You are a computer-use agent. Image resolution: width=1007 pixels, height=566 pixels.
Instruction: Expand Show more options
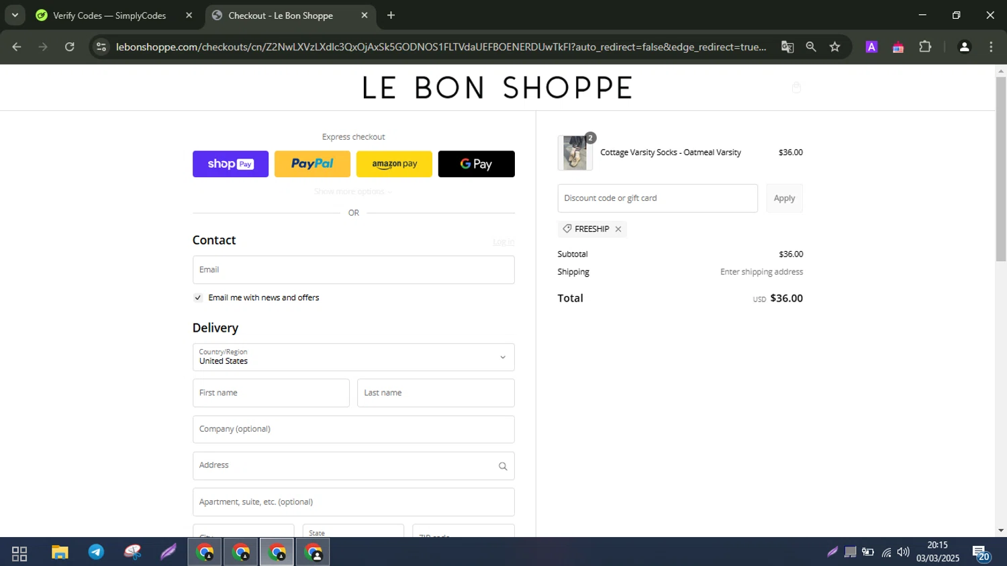[353, 191]
